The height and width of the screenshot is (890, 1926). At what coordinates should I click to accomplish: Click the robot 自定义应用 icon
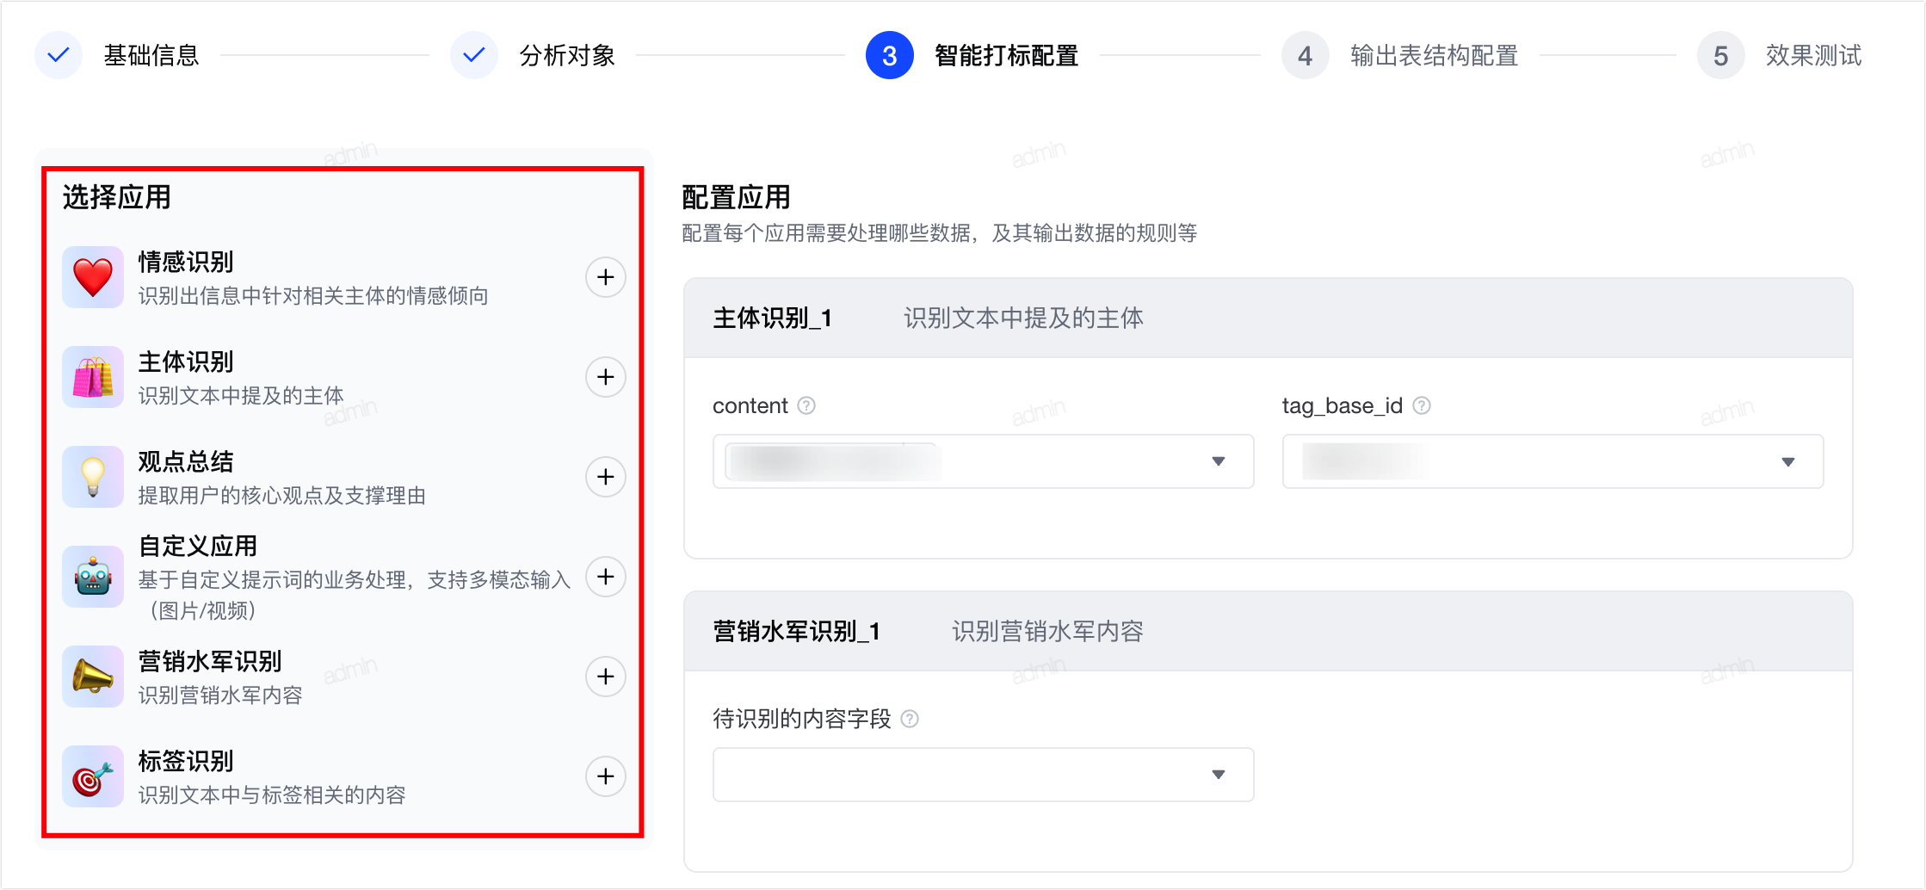pyautogui.click(x=93, y=577)
